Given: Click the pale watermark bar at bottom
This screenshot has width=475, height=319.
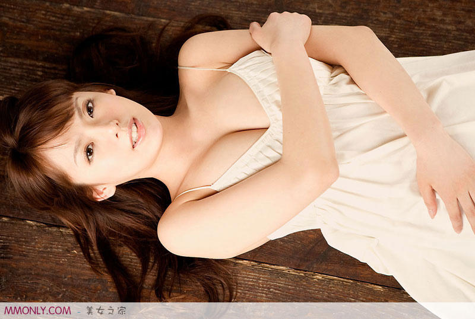Looking at the screenshot, I should [267, 311].
